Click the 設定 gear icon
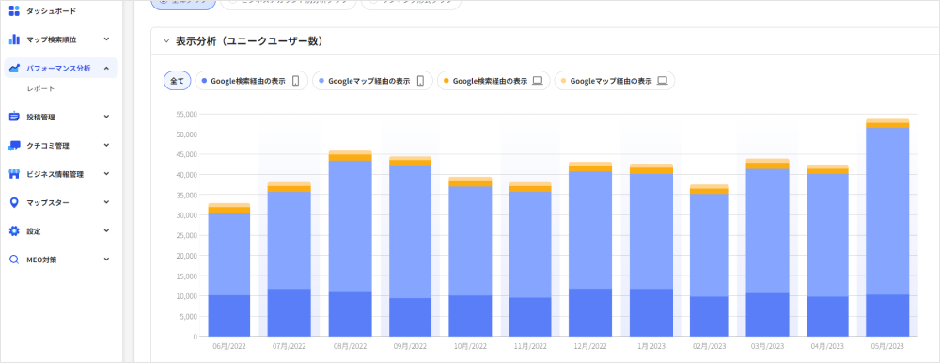This screenshot has height=363, width=940. pyautogui.click(x=14, y=231)
